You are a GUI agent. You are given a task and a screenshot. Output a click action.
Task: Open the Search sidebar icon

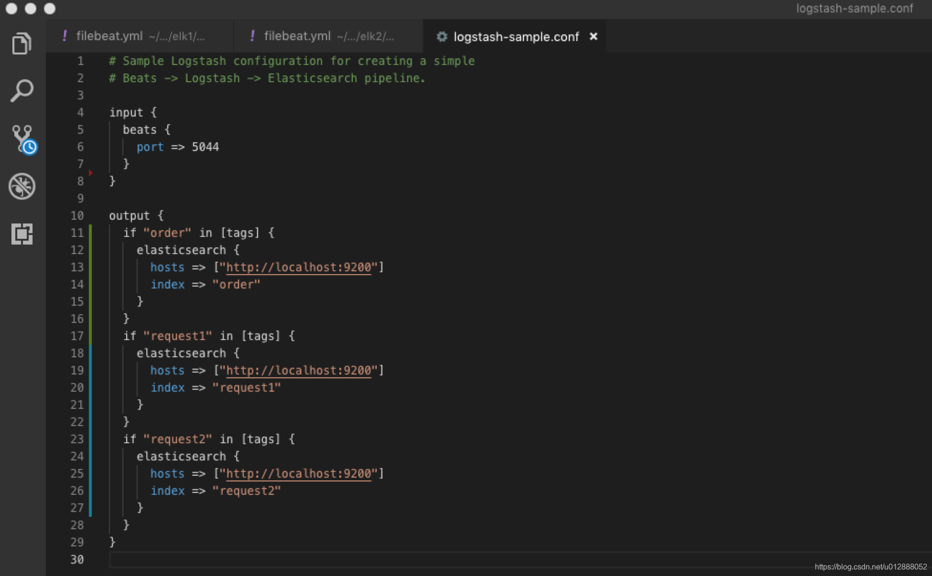point(22,90)
